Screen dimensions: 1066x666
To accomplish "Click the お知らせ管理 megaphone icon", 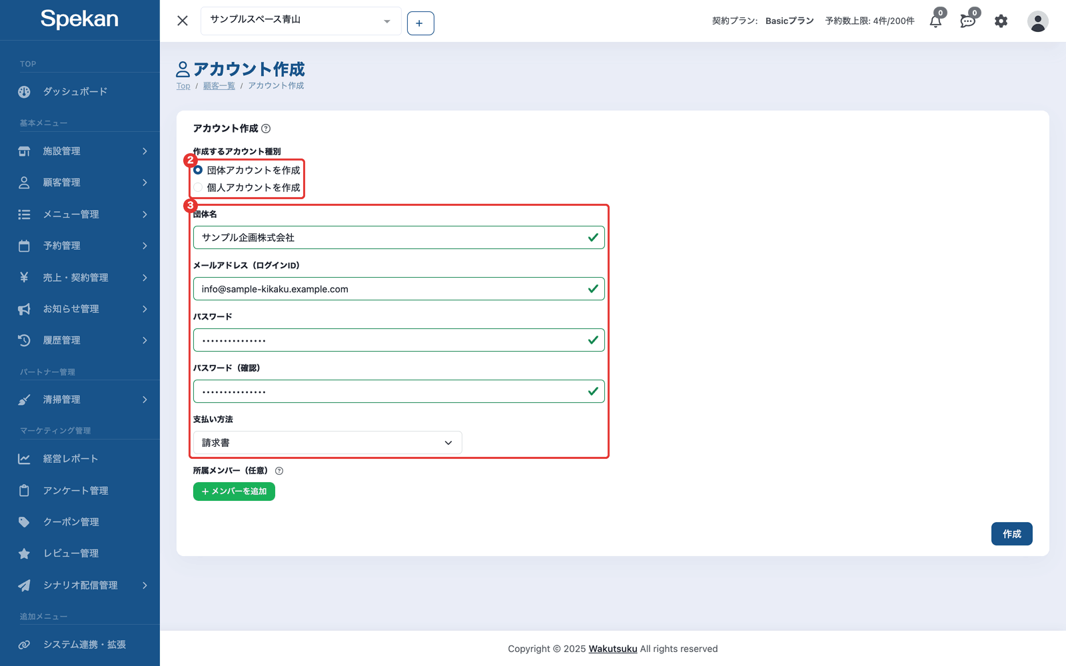I will [x=24, y=309].
